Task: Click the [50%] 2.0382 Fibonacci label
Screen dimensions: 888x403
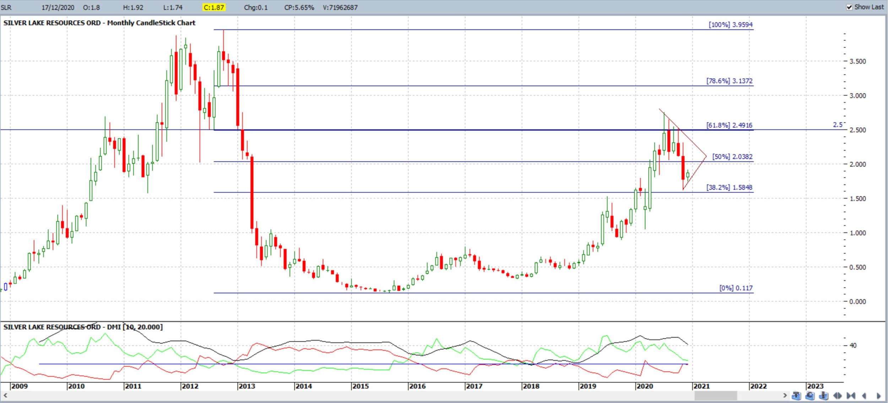Action: 732,156
